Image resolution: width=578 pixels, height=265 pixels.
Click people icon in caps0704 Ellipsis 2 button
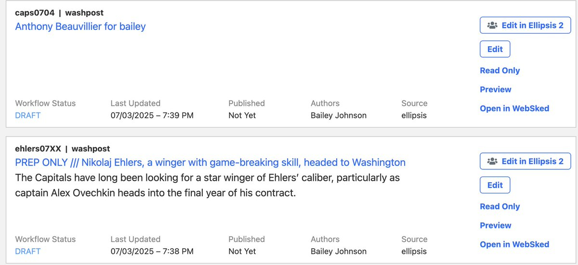[x=492, y=25]
